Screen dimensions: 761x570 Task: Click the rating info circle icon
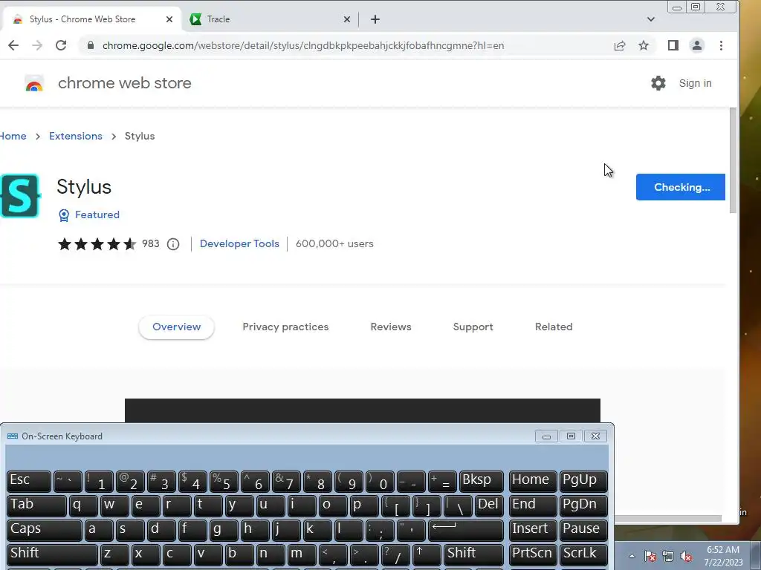172,244
